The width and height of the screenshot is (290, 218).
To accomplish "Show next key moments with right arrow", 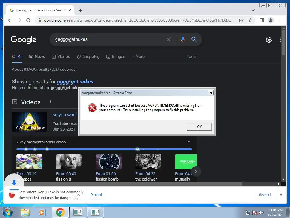I will (196, 171).
